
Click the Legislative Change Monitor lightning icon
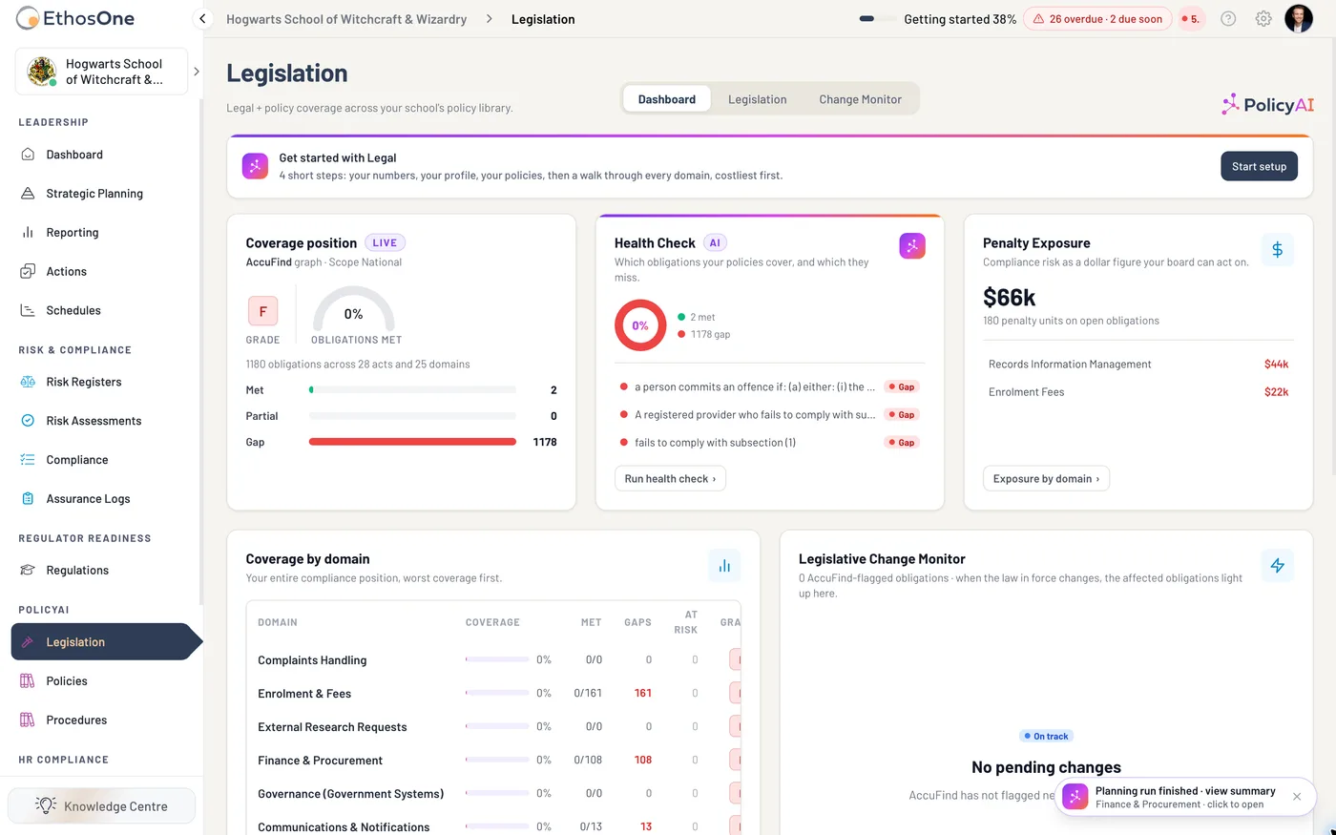[1277, 566]
